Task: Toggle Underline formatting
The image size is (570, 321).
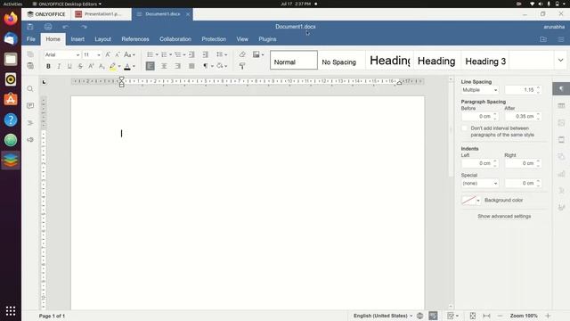Action: [69, 66]
